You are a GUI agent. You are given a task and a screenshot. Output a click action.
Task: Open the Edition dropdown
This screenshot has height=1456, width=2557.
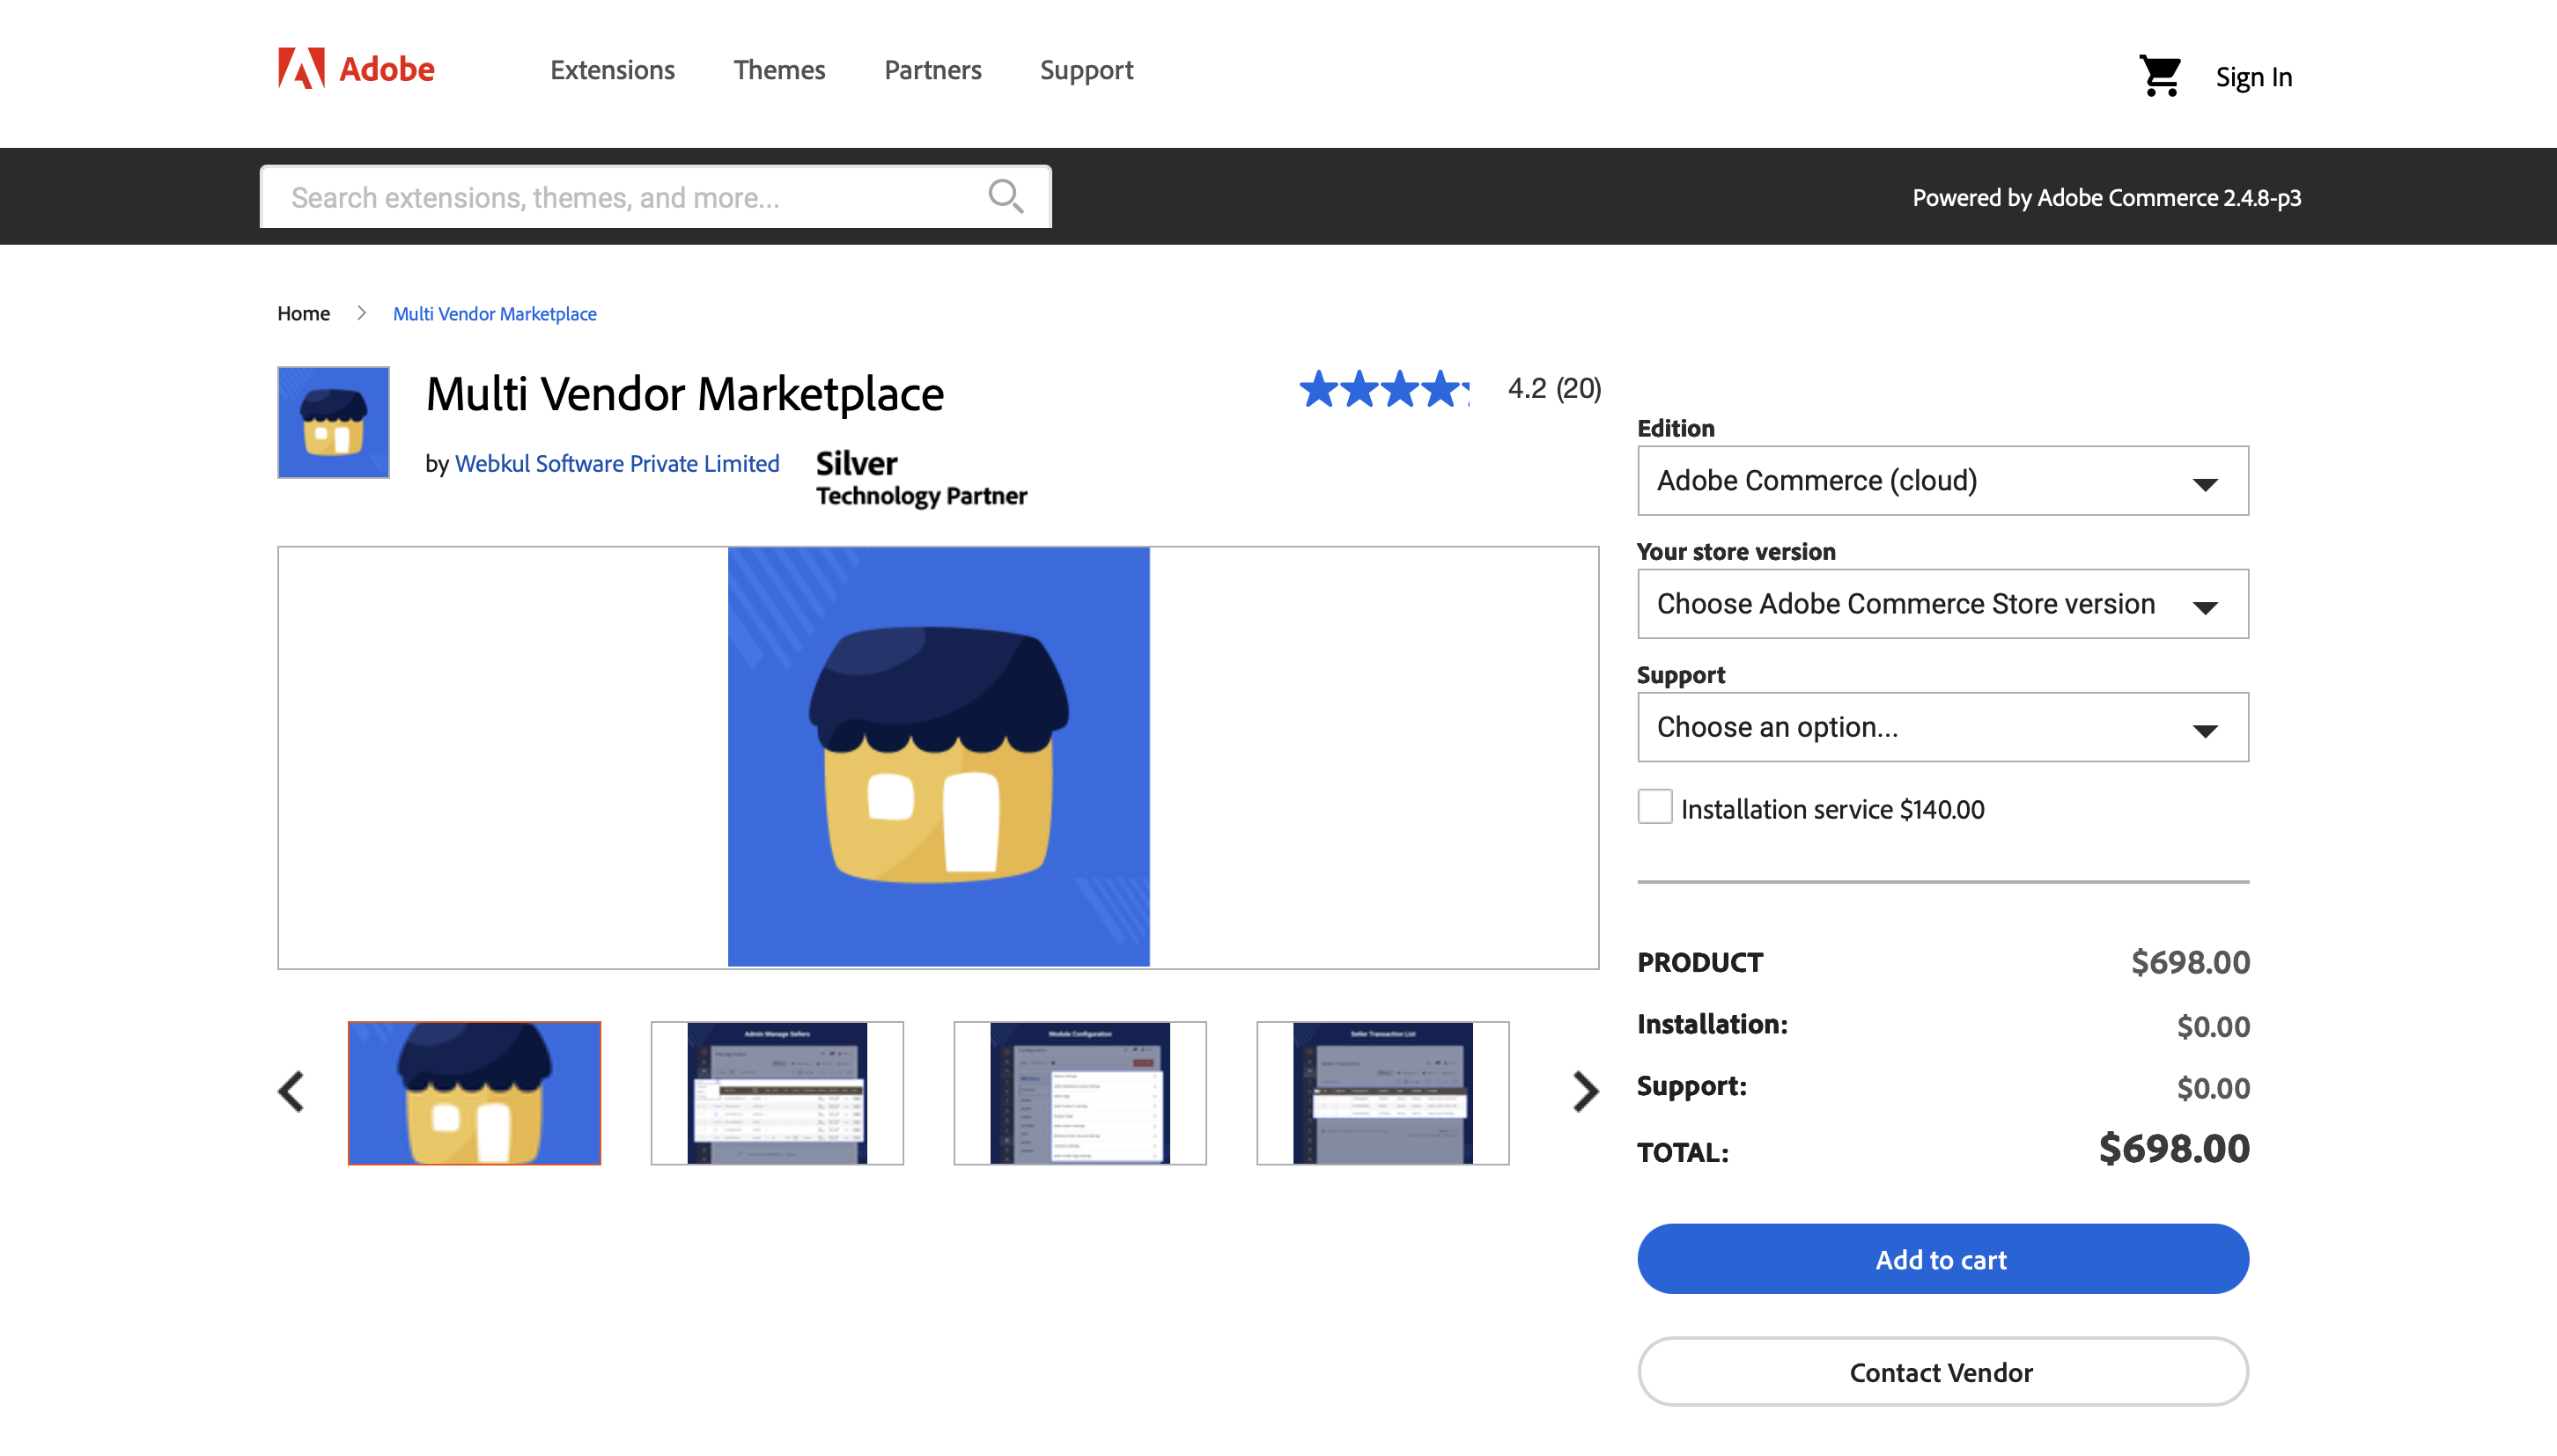[x=1942, y=481]
